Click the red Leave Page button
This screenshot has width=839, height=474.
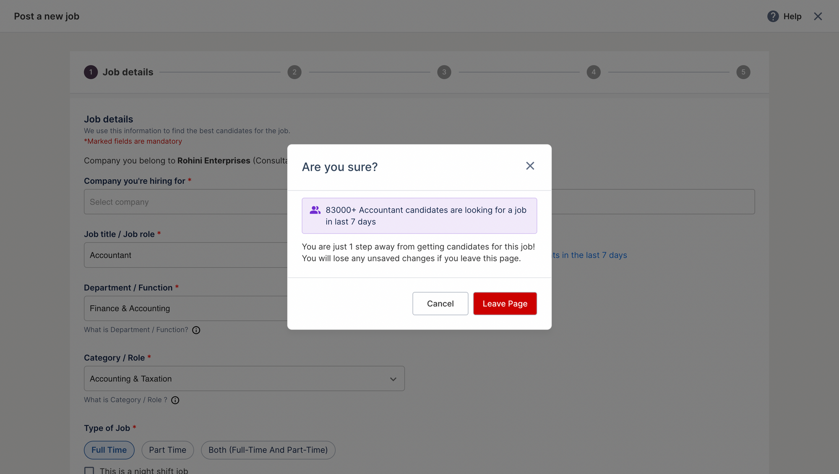click(505, 304)
